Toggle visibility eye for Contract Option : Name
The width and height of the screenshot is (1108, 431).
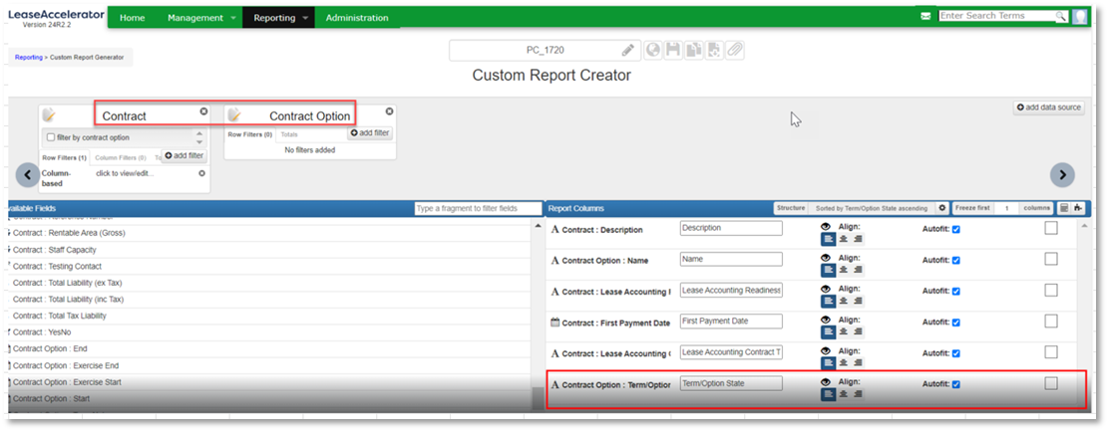tap(825, 258)
